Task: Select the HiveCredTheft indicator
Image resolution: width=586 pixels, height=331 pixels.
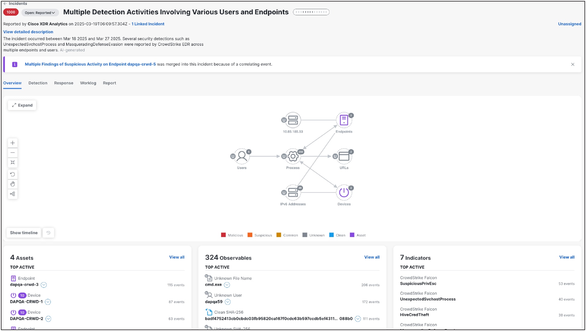Action: (x=415, y=315)
